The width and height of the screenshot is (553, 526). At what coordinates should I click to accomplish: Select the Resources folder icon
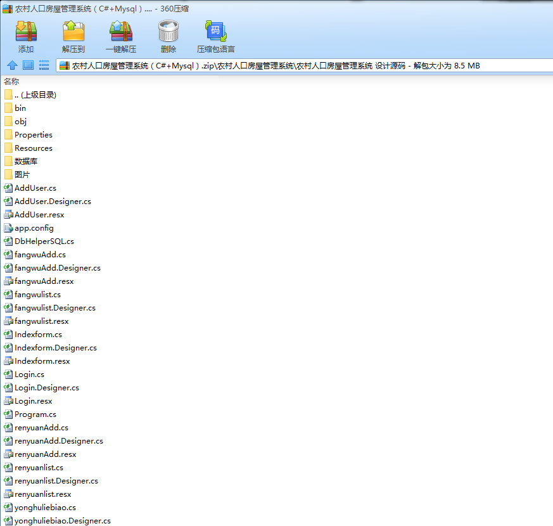pyautogui.click(x=8, y=148)
